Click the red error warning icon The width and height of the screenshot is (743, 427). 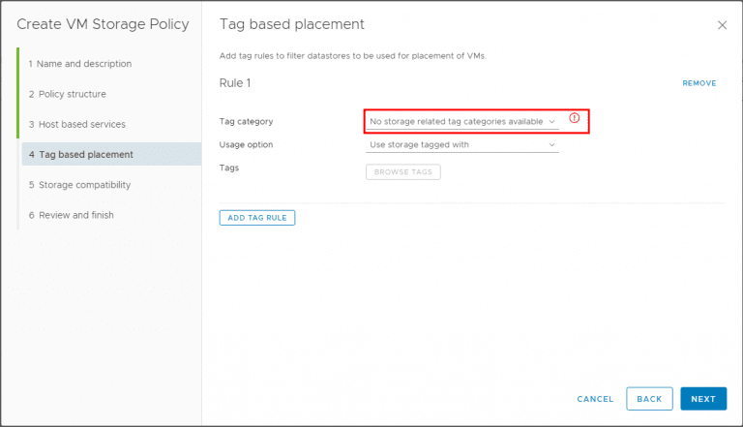tap(574, 118)
